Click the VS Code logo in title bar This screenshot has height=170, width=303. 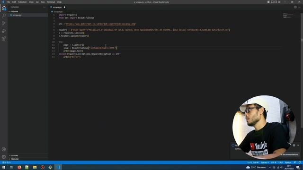3,2
